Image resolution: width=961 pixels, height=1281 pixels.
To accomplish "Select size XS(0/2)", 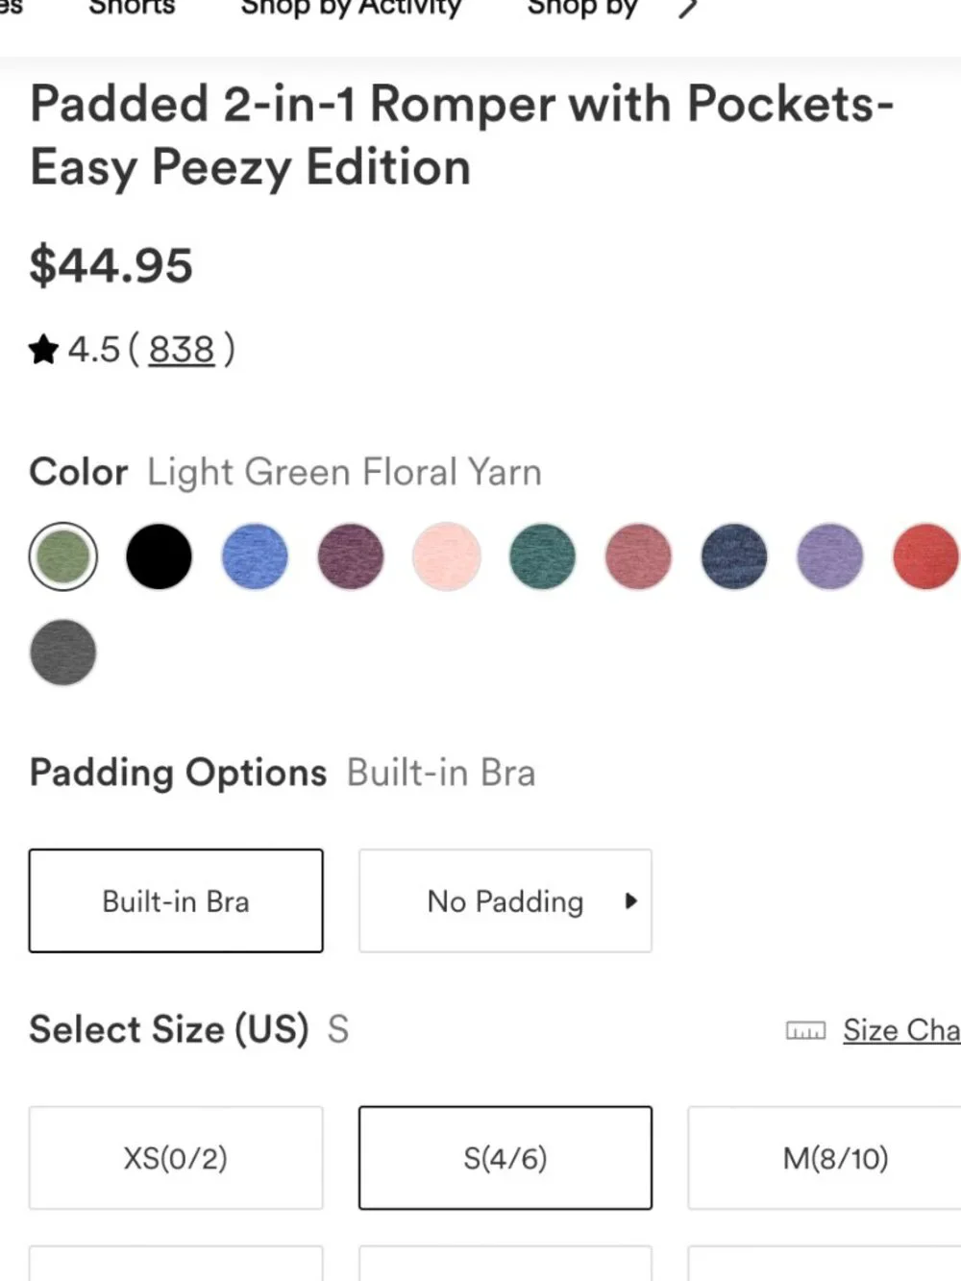I will 176,1157.
